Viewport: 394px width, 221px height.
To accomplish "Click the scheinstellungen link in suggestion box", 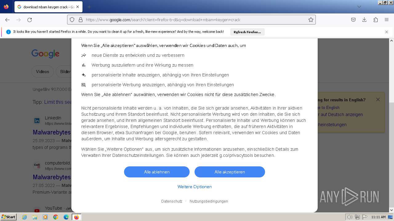I will [x=332, y=125].
